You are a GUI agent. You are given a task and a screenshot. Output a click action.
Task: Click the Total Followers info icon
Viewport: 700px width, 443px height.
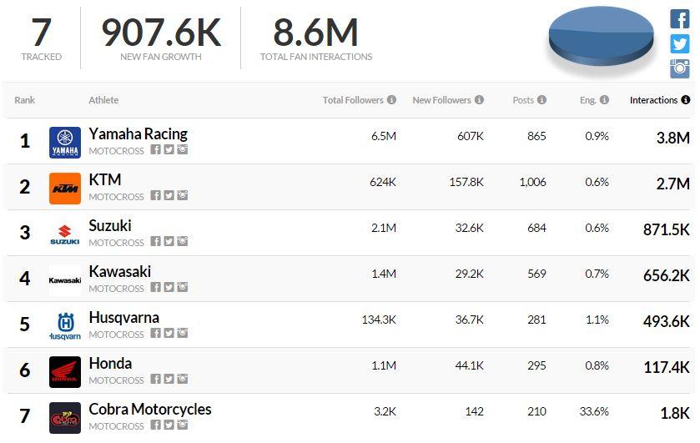(x=391, y=100)
